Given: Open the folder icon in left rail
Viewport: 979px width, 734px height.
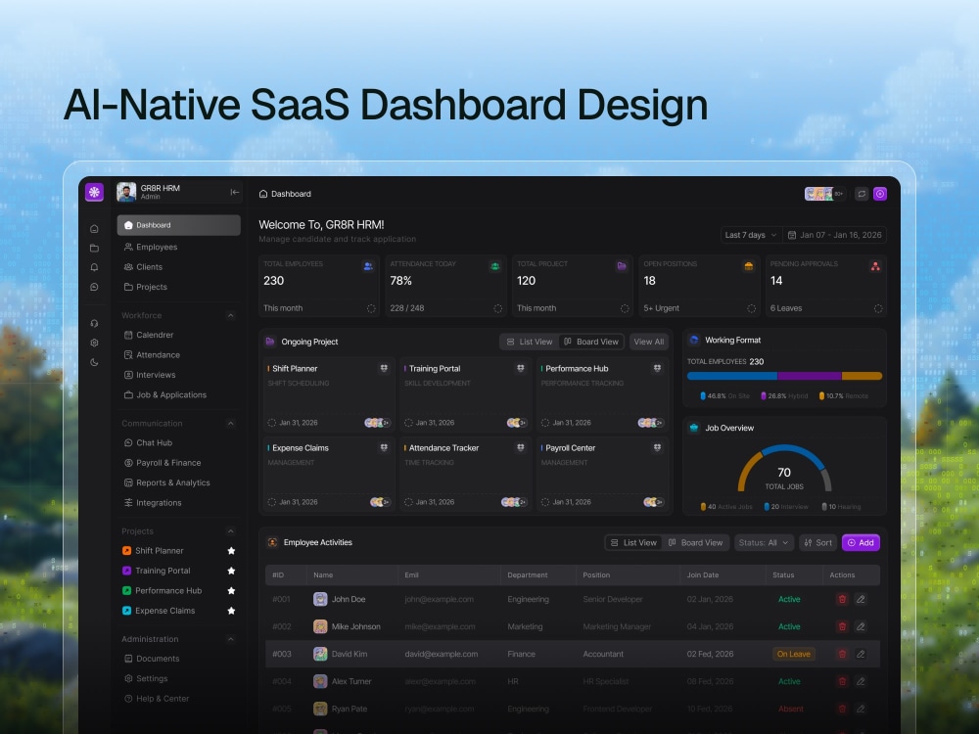Looking at the screenshot, I should tap(94, 249).
